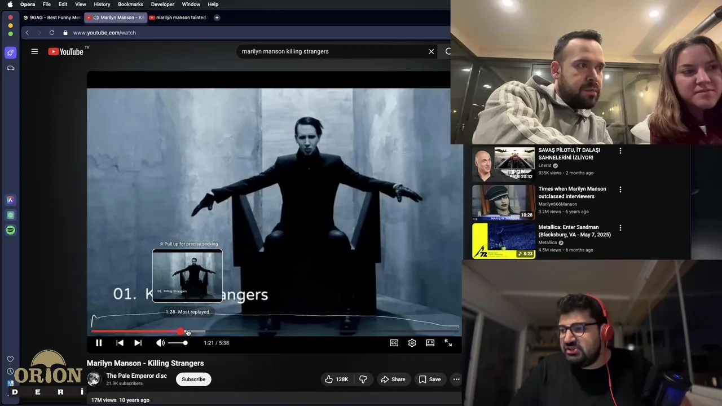Clear the search box with X
This screenshot has width=722, height=406.
click(432, 51)
